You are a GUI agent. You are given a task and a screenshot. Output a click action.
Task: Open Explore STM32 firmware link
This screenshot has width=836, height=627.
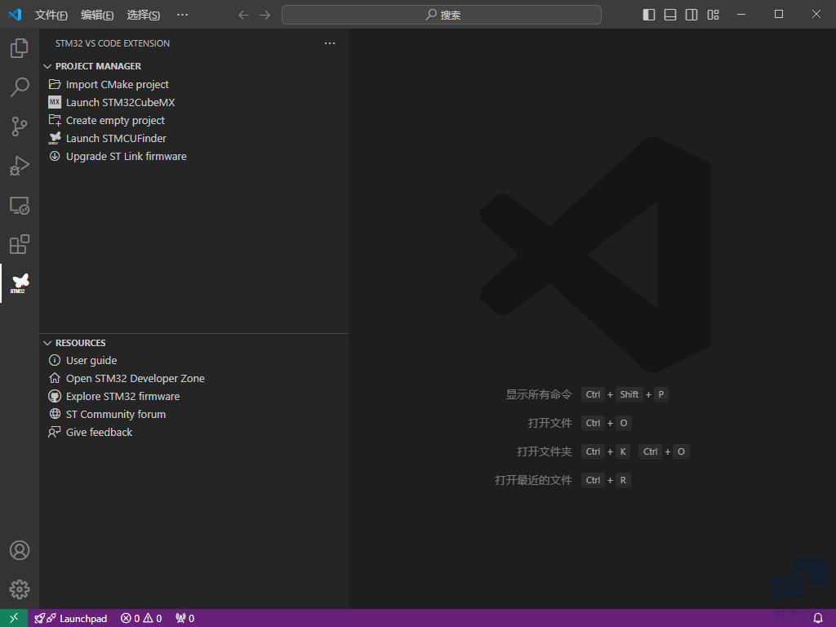tap(122, 397)
